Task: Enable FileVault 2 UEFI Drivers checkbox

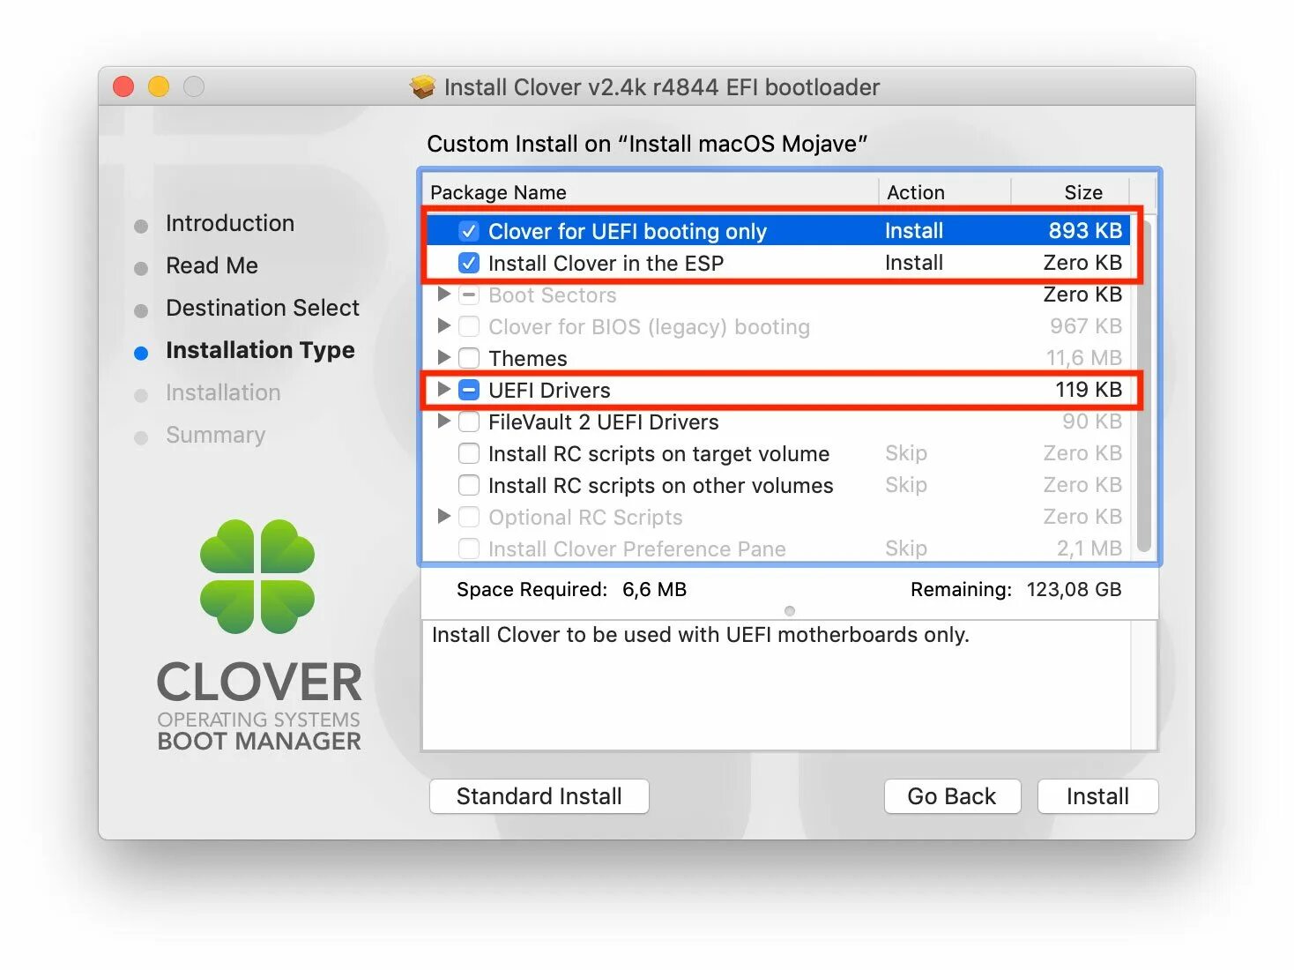Action: point(469,422)
